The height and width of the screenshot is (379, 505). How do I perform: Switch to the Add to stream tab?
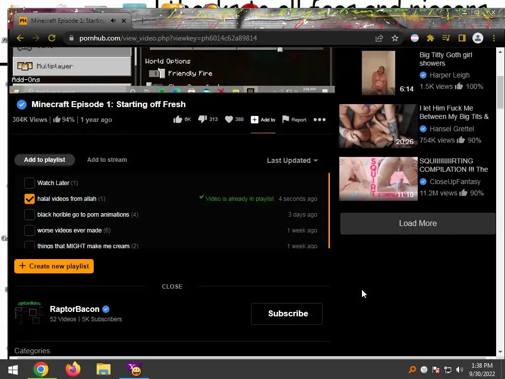point(107,160)
